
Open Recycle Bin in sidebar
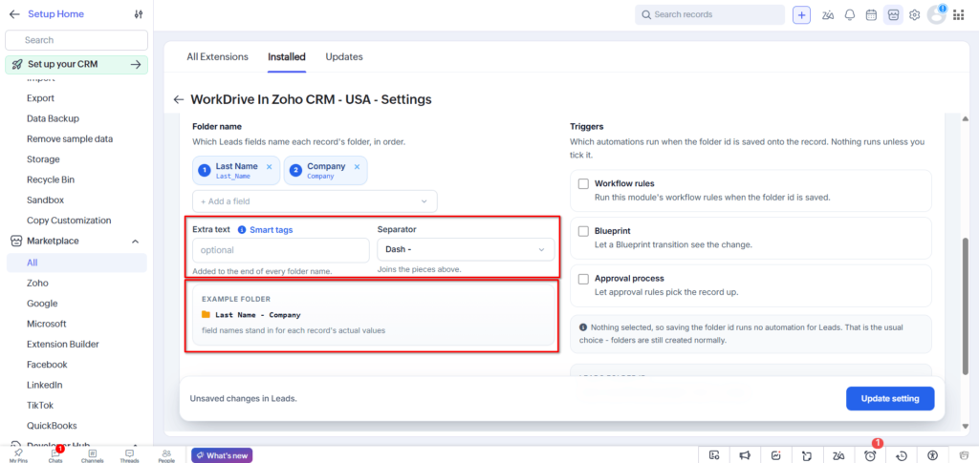coord(51,179)
